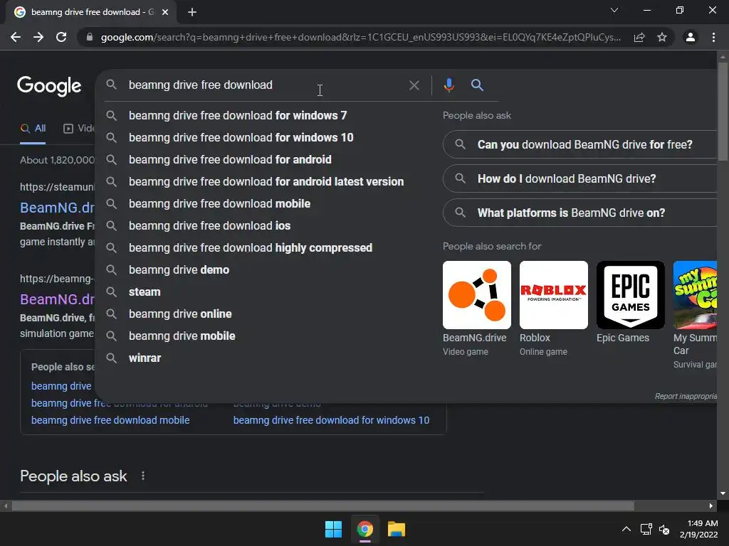Viewport: 729px width, 546px height.
Task: Reload the current page
Action: pos(61,37)
